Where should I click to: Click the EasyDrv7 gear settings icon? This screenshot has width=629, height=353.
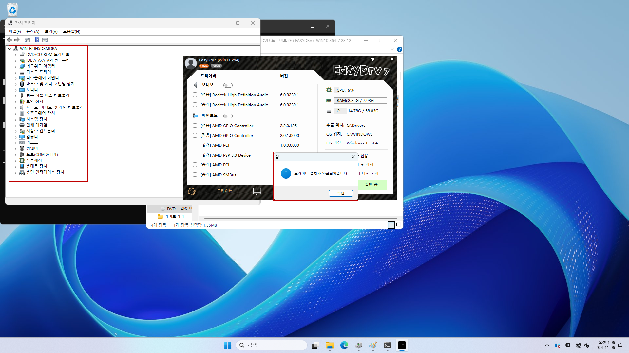tap(192, 192)
